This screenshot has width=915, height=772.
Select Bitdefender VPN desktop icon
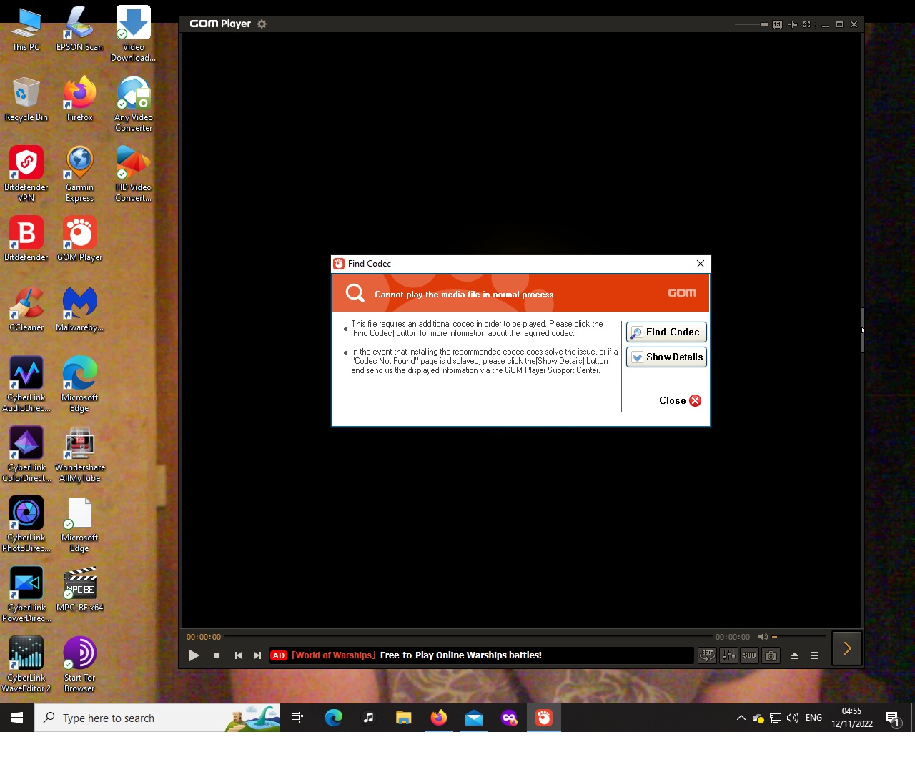pos(26,174)
